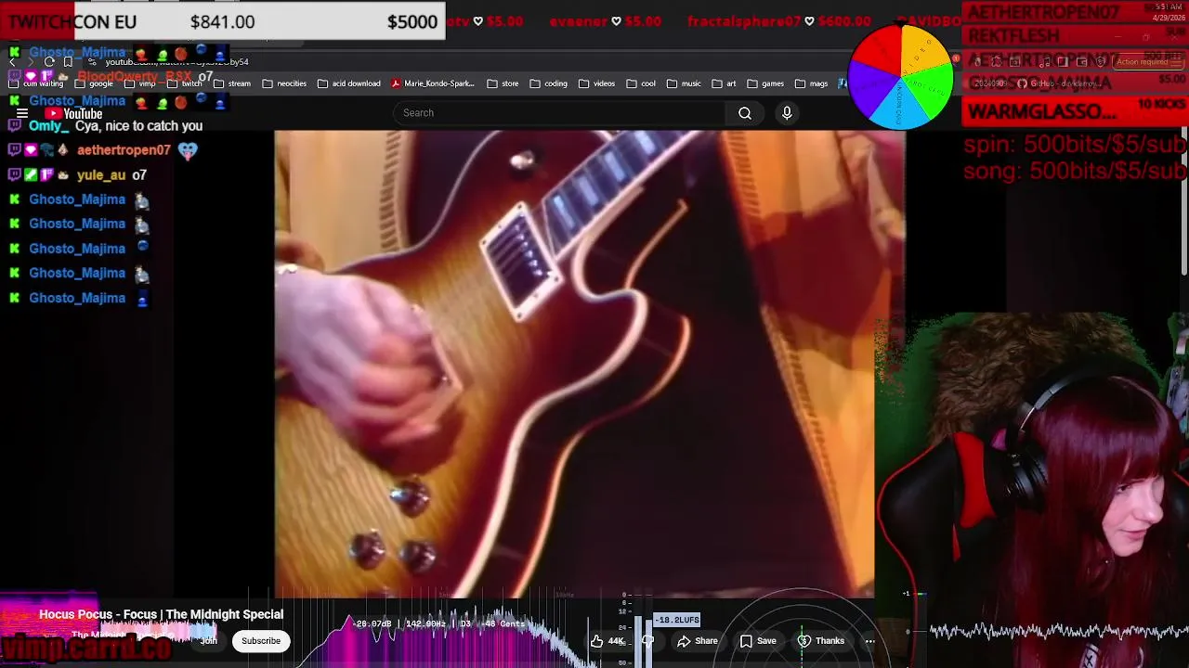The height and width of the screenshot is (668, 1189).
Task: Open the 'videos' bookmarks folder
Action: tap(596, 83)
